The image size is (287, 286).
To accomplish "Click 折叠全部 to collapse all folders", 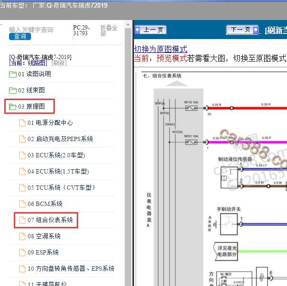I will click(109, 31).
